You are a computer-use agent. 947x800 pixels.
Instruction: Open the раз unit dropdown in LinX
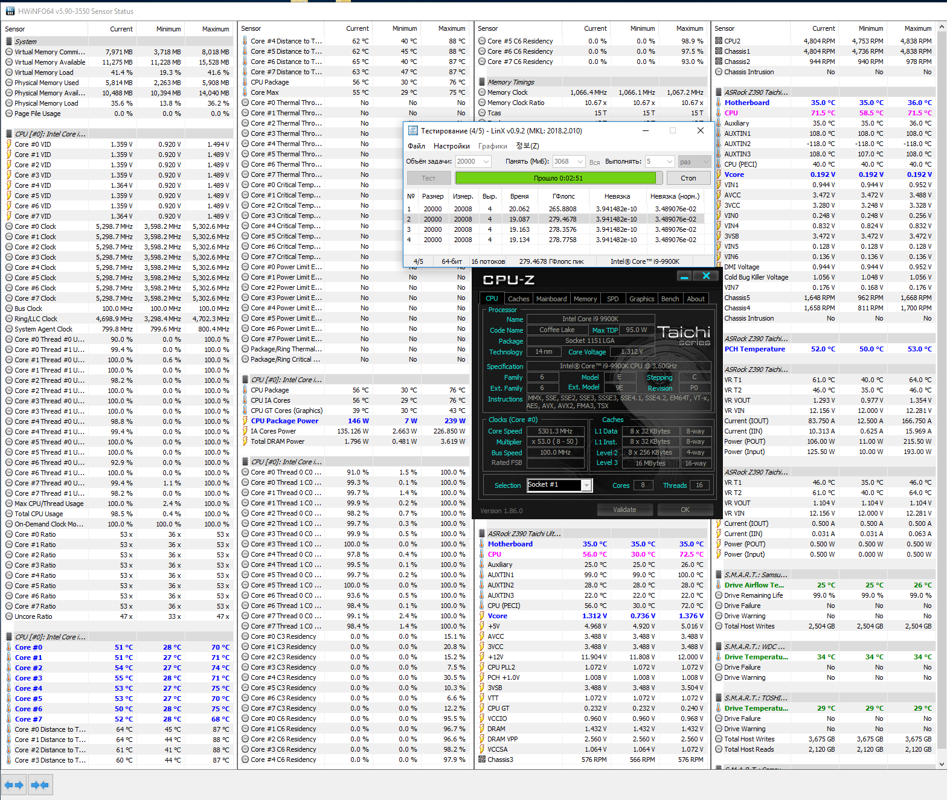pyautogui.click(x=695, y=162)
